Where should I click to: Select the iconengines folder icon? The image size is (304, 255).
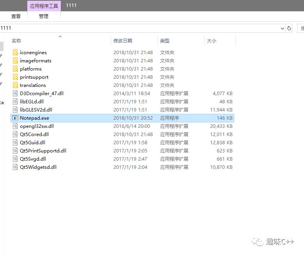coord(15,52)
